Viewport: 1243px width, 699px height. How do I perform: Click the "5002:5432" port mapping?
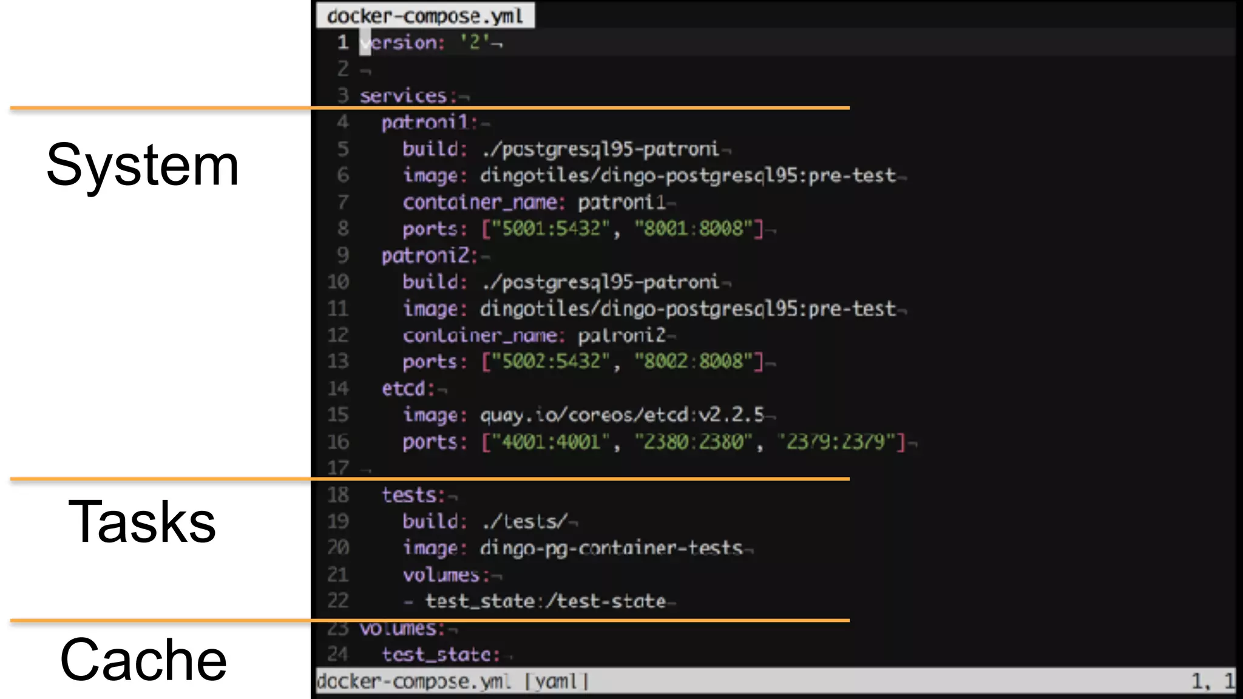click(550, 362)
